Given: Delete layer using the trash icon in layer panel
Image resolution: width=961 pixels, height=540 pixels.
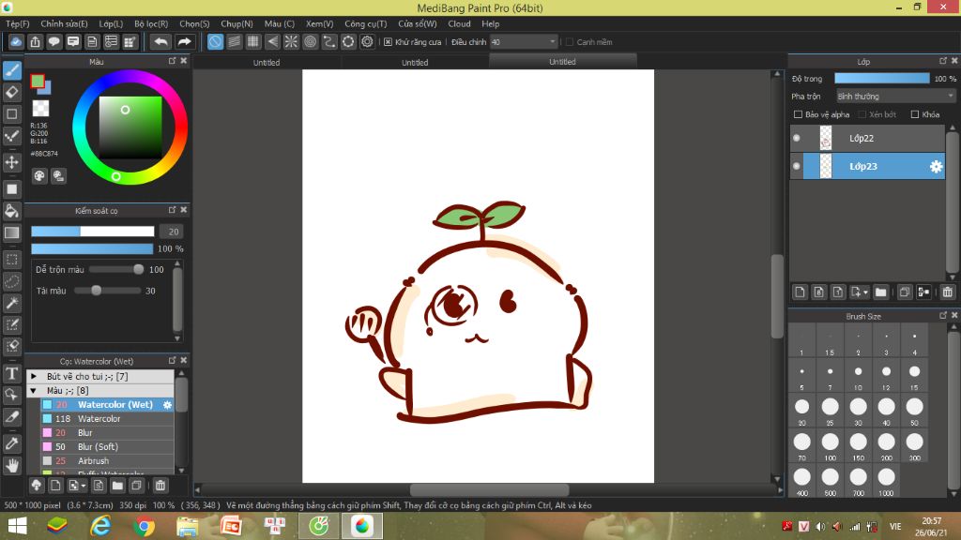Looking at the screenshot, I should pyautogui.click(x=948, y=292).
